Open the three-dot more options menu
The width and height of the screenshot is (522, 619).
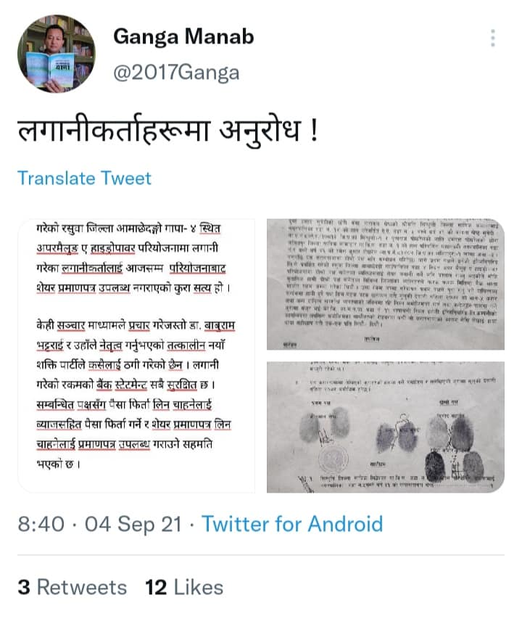[x=492, y=38]
